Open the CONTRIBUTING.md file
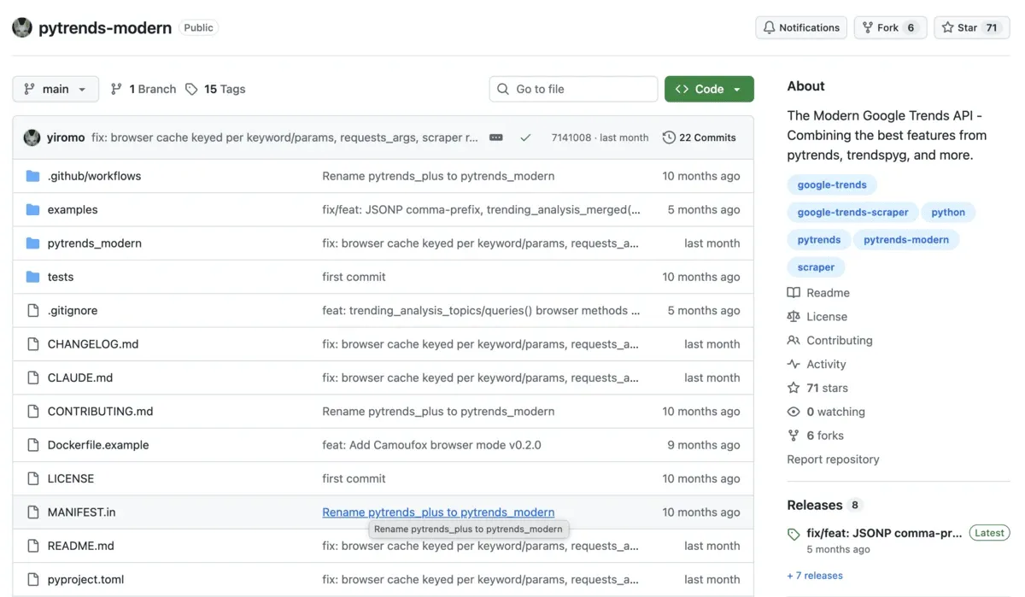Viewport: 1025px width, 597px height. (x=100, y=411)
